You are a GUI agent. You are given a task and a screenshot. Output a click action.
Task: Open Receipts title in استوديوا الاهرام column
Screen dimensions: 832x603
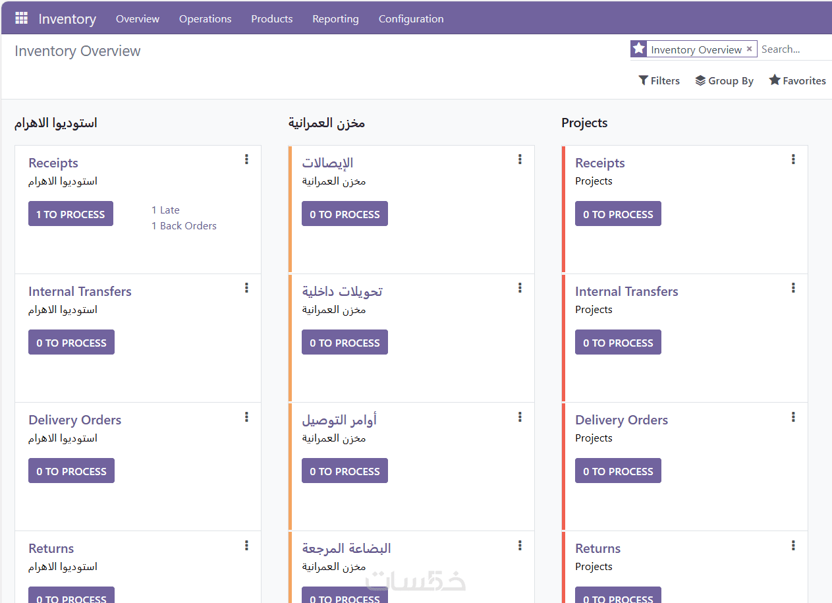click(x=53, y=163)
